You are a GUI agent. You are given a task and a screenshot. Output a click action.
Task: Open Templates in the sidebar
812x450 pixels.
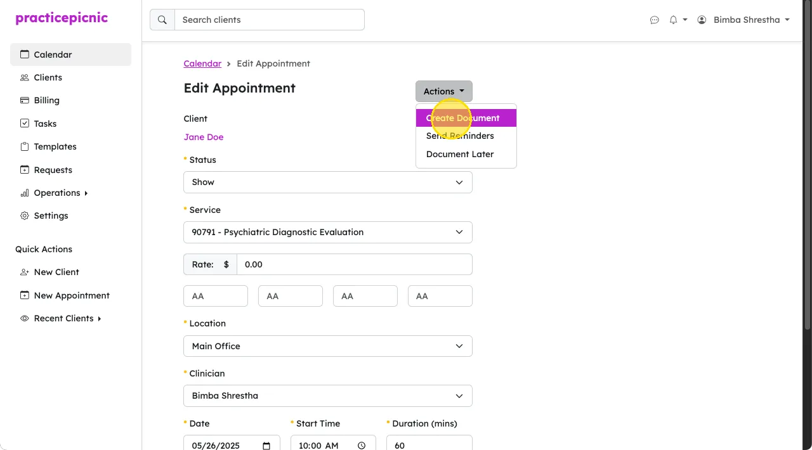click(x=70, y=146)
